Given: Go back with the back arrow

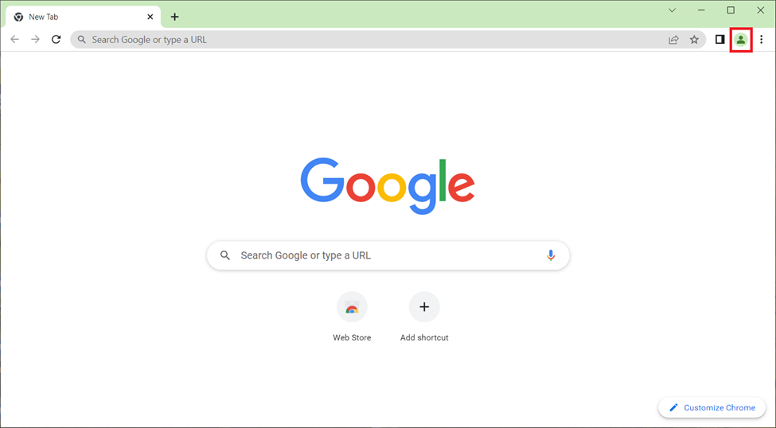Looking at the screenshot, I should point(15,40).
